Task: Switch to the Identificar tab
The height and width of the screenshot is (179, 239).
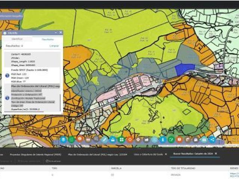Action: pos(17,39)
